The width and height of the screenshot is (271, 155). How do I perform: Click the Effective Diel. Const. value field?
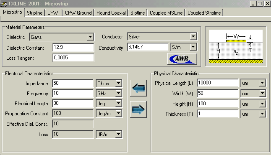pos(73,124)
